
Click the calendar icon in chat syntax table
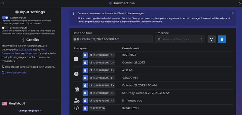(x=76, y=59)
